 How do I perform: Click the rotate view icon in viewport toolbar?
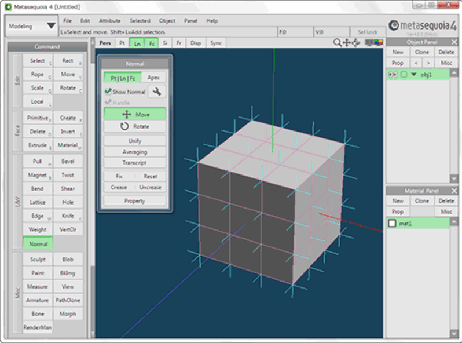click(x=356, y=43)
